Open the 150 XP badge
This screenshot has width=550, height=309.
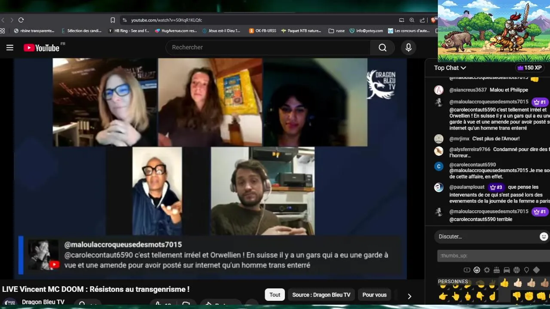click(x=529, y=68)
